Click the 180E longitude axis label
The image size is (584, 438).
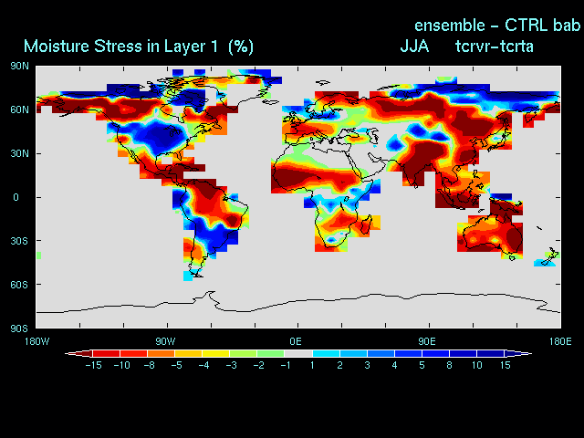558,341
